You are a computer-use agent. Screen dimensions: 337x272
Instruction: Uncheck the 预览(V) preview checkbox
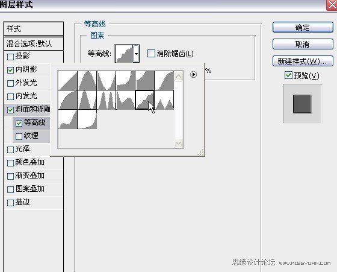288,75
